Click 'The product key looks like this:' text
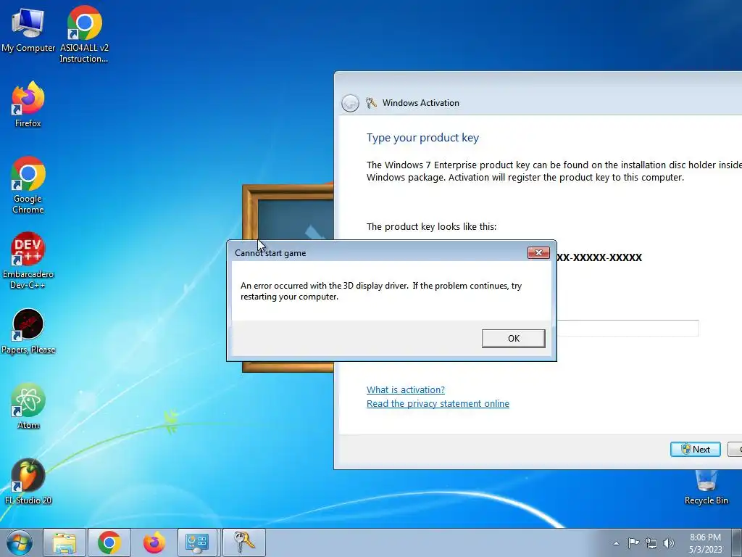 (x=431, y=227)
